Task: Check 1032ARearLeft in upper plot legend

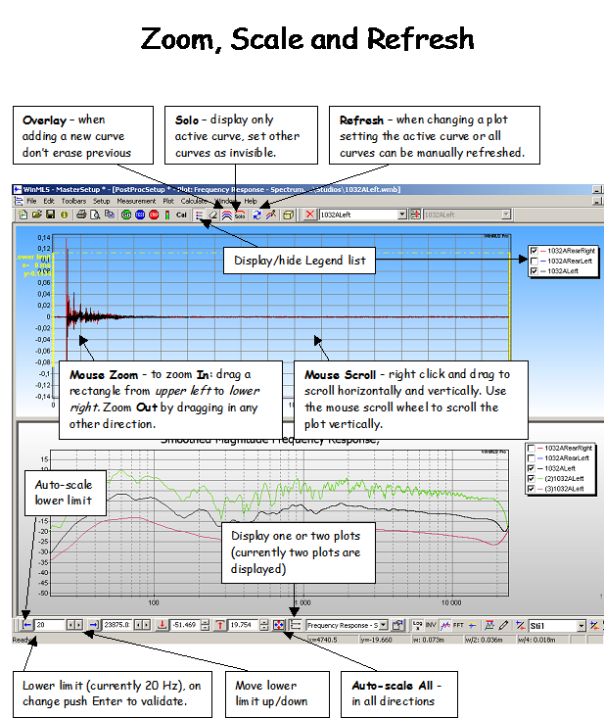Action: tap(534, 261)
